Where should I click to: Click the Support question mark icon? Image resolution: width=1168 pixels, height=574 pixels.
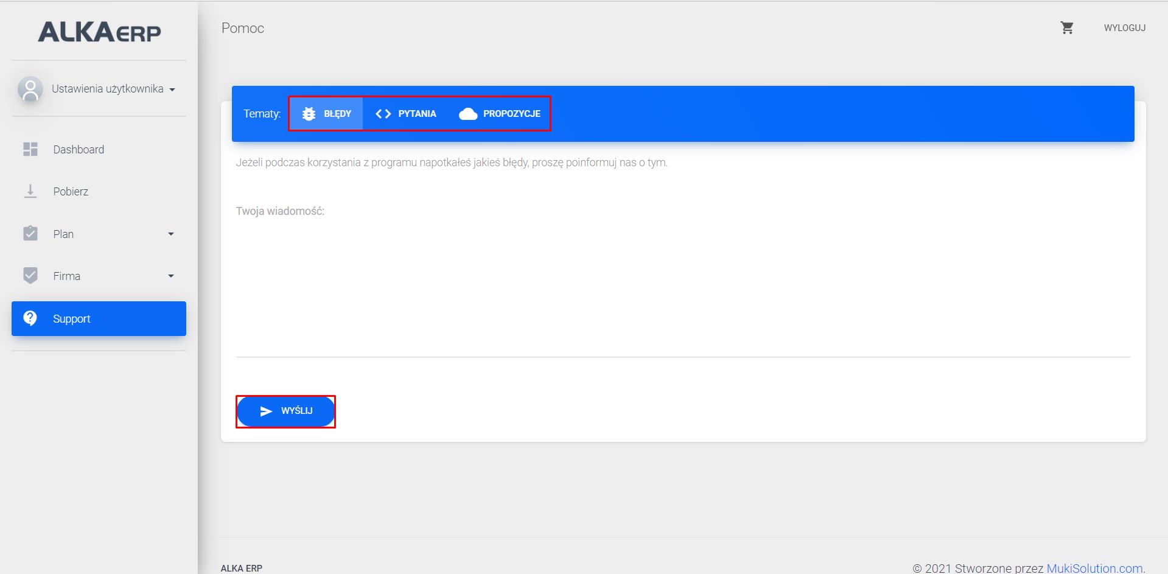(30, 318)
